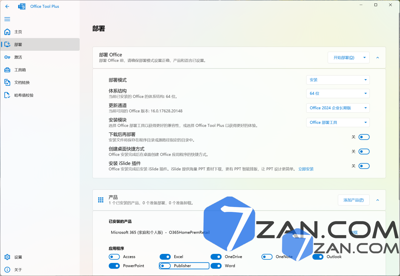Disable the Outlook application toggle
Viewport: 400px width, 276px height.
pos(318,257)
